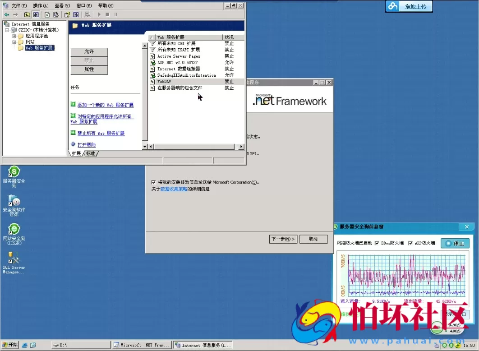Collapse the CZIDC local computer node
The image size is (479, 351).
tap(7, 30)
